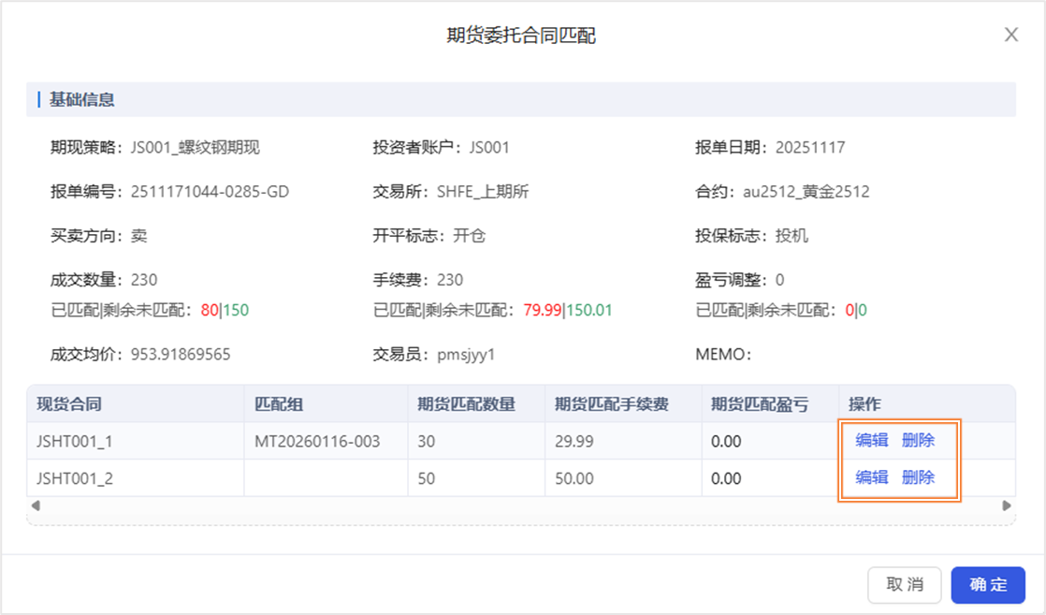Click 删除 for contract JSHT001_1
The height and width of the screenshot is (615, 1046).
[918, 440]
